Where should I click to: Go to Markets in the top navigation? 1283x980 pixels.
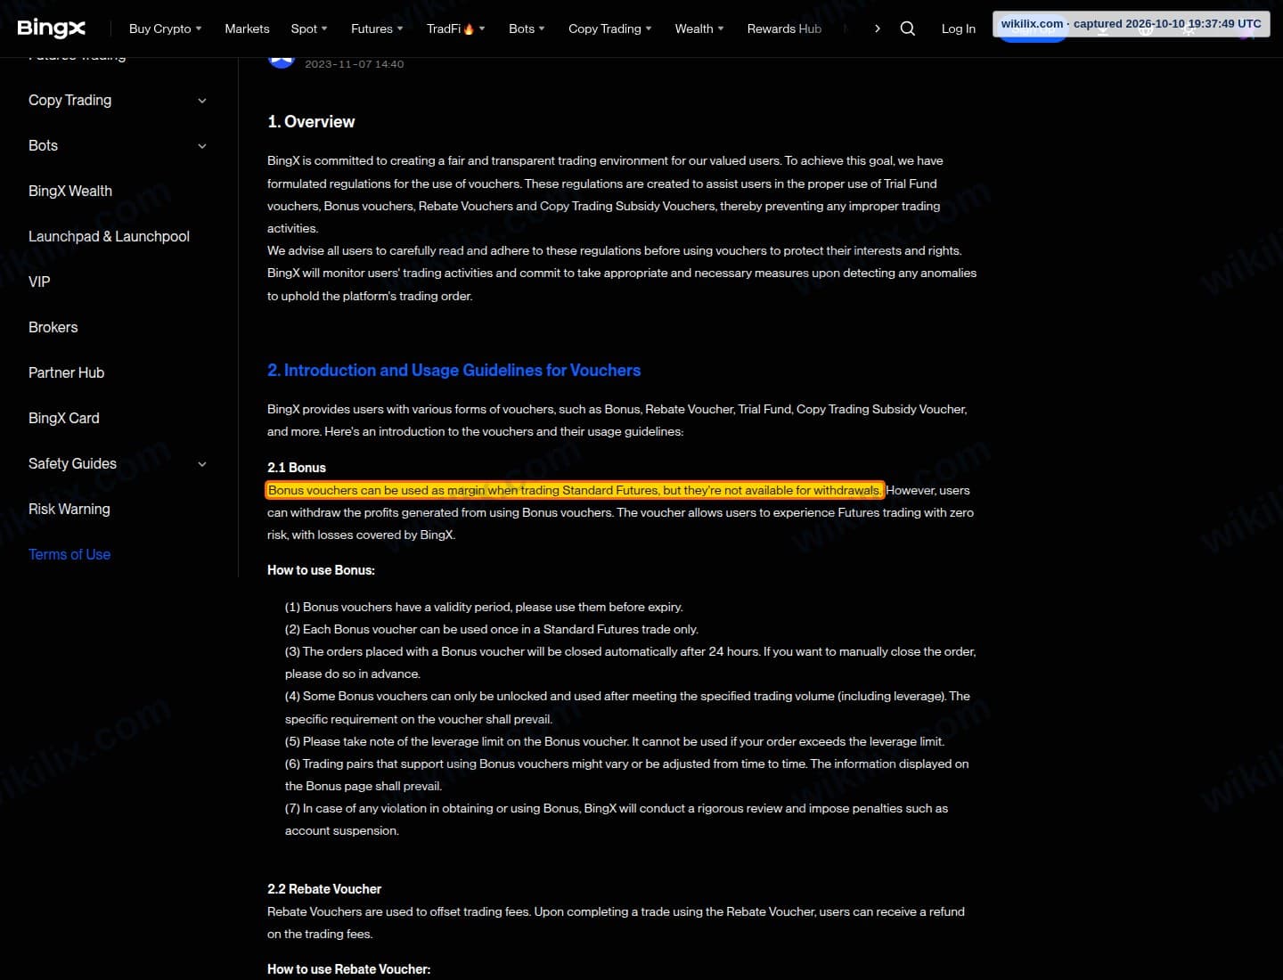[247, 29]
